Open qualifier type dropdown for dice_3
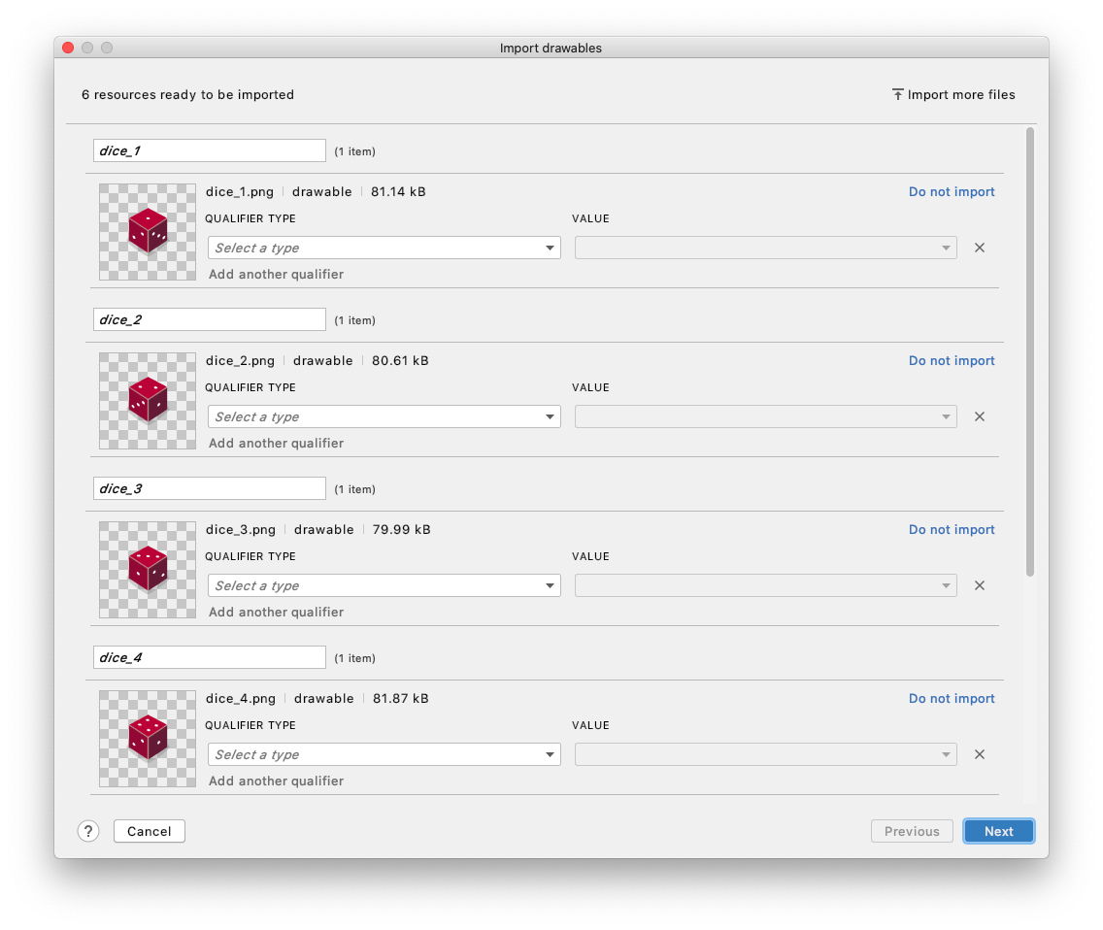This screenshot has width=1103, height=930. tap(384, 585)
